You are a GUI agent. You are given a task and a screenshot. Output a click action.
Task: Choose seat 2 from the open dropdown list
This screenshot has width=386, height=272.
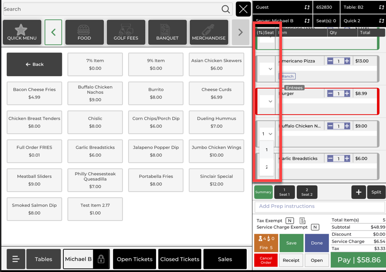point(266,167)
